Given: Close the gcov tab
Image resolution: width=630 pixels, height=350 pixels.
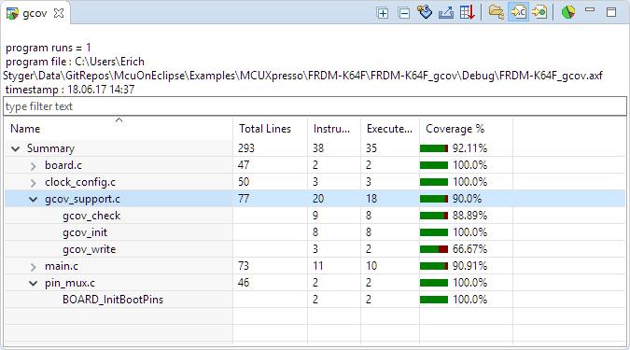Looking at the screenshot, I should point(59,13).
